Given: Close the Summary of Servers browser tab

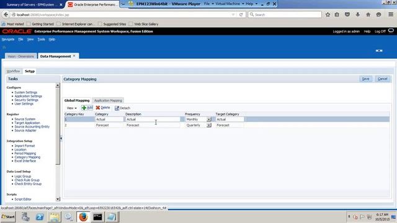Looking at the screenshot, I should 61,4.
